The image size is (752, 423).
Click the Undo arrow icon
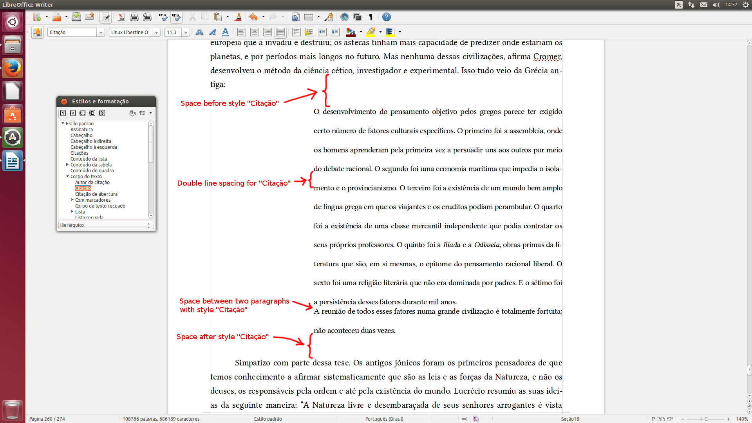[253, 17]
